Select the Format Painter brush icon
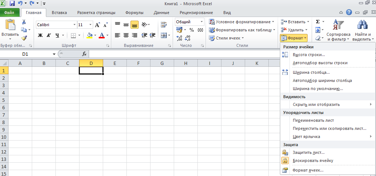The width and height of the screenshot is (376, 176). 24,38
